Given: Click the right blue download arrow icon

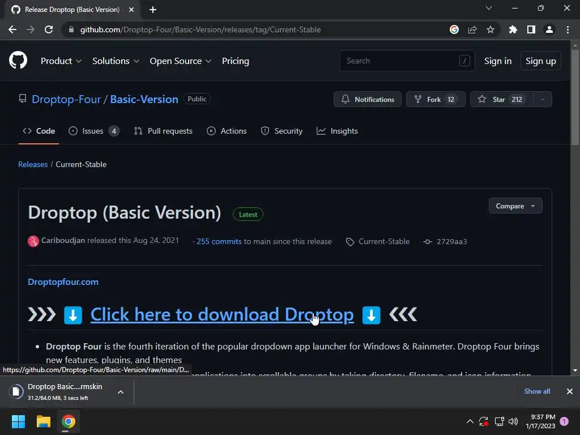Looking at the screenshot, I should (x=372, y=315).
